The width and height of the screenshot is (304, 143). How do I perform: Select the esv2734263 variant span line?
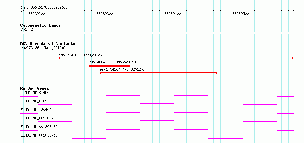(x=176, y=58)
